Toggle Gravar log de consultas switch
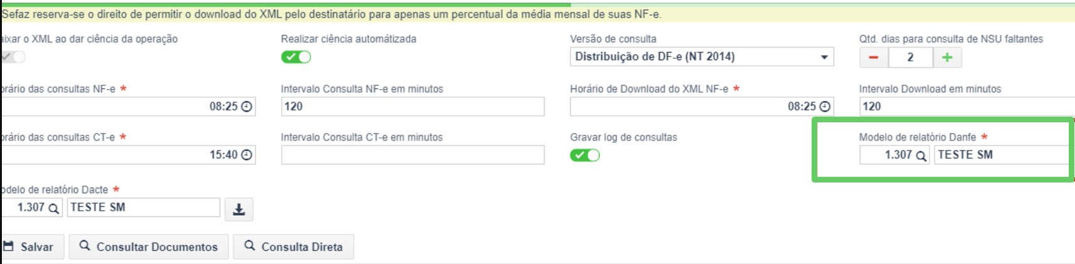The width and height of the screenshot is (1075, 264). [x=585, y=155]
